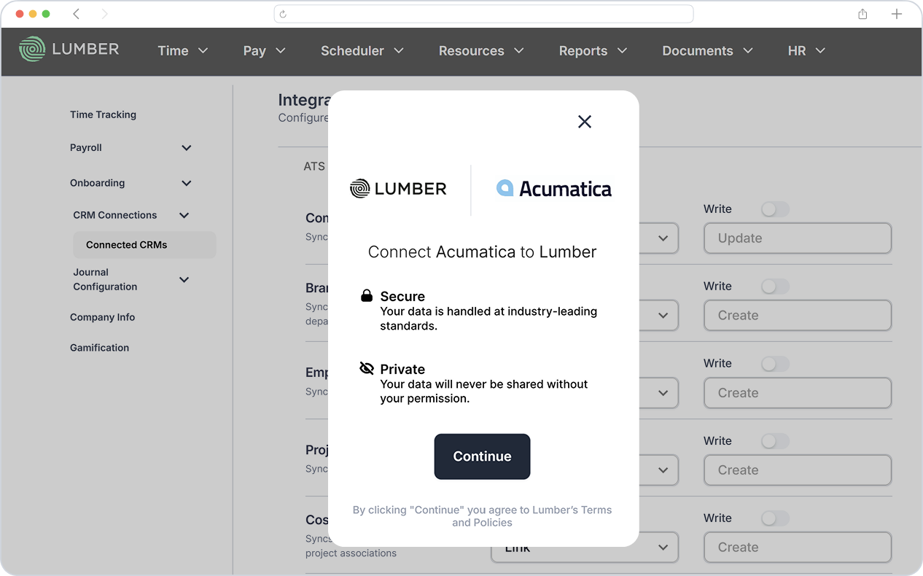The width and height of the screenshot is (923, 576).
Task: Click the Lumber logo in the navigation bar
Action: coord(69,50)
